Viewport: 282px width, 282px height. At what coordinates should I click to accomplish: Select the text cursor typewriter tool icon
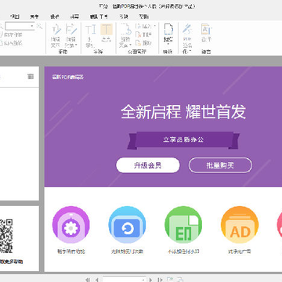pos(91,29)
